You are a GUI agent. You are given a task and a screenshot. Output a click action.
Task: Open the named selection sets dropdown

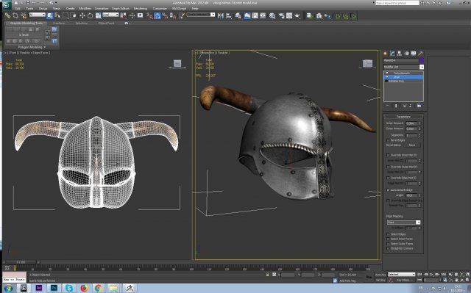click(201, 15)
